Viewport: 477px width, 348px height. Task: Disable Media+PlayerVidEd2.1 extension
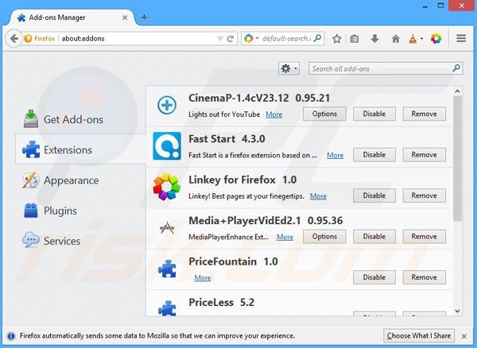point(374,237)
